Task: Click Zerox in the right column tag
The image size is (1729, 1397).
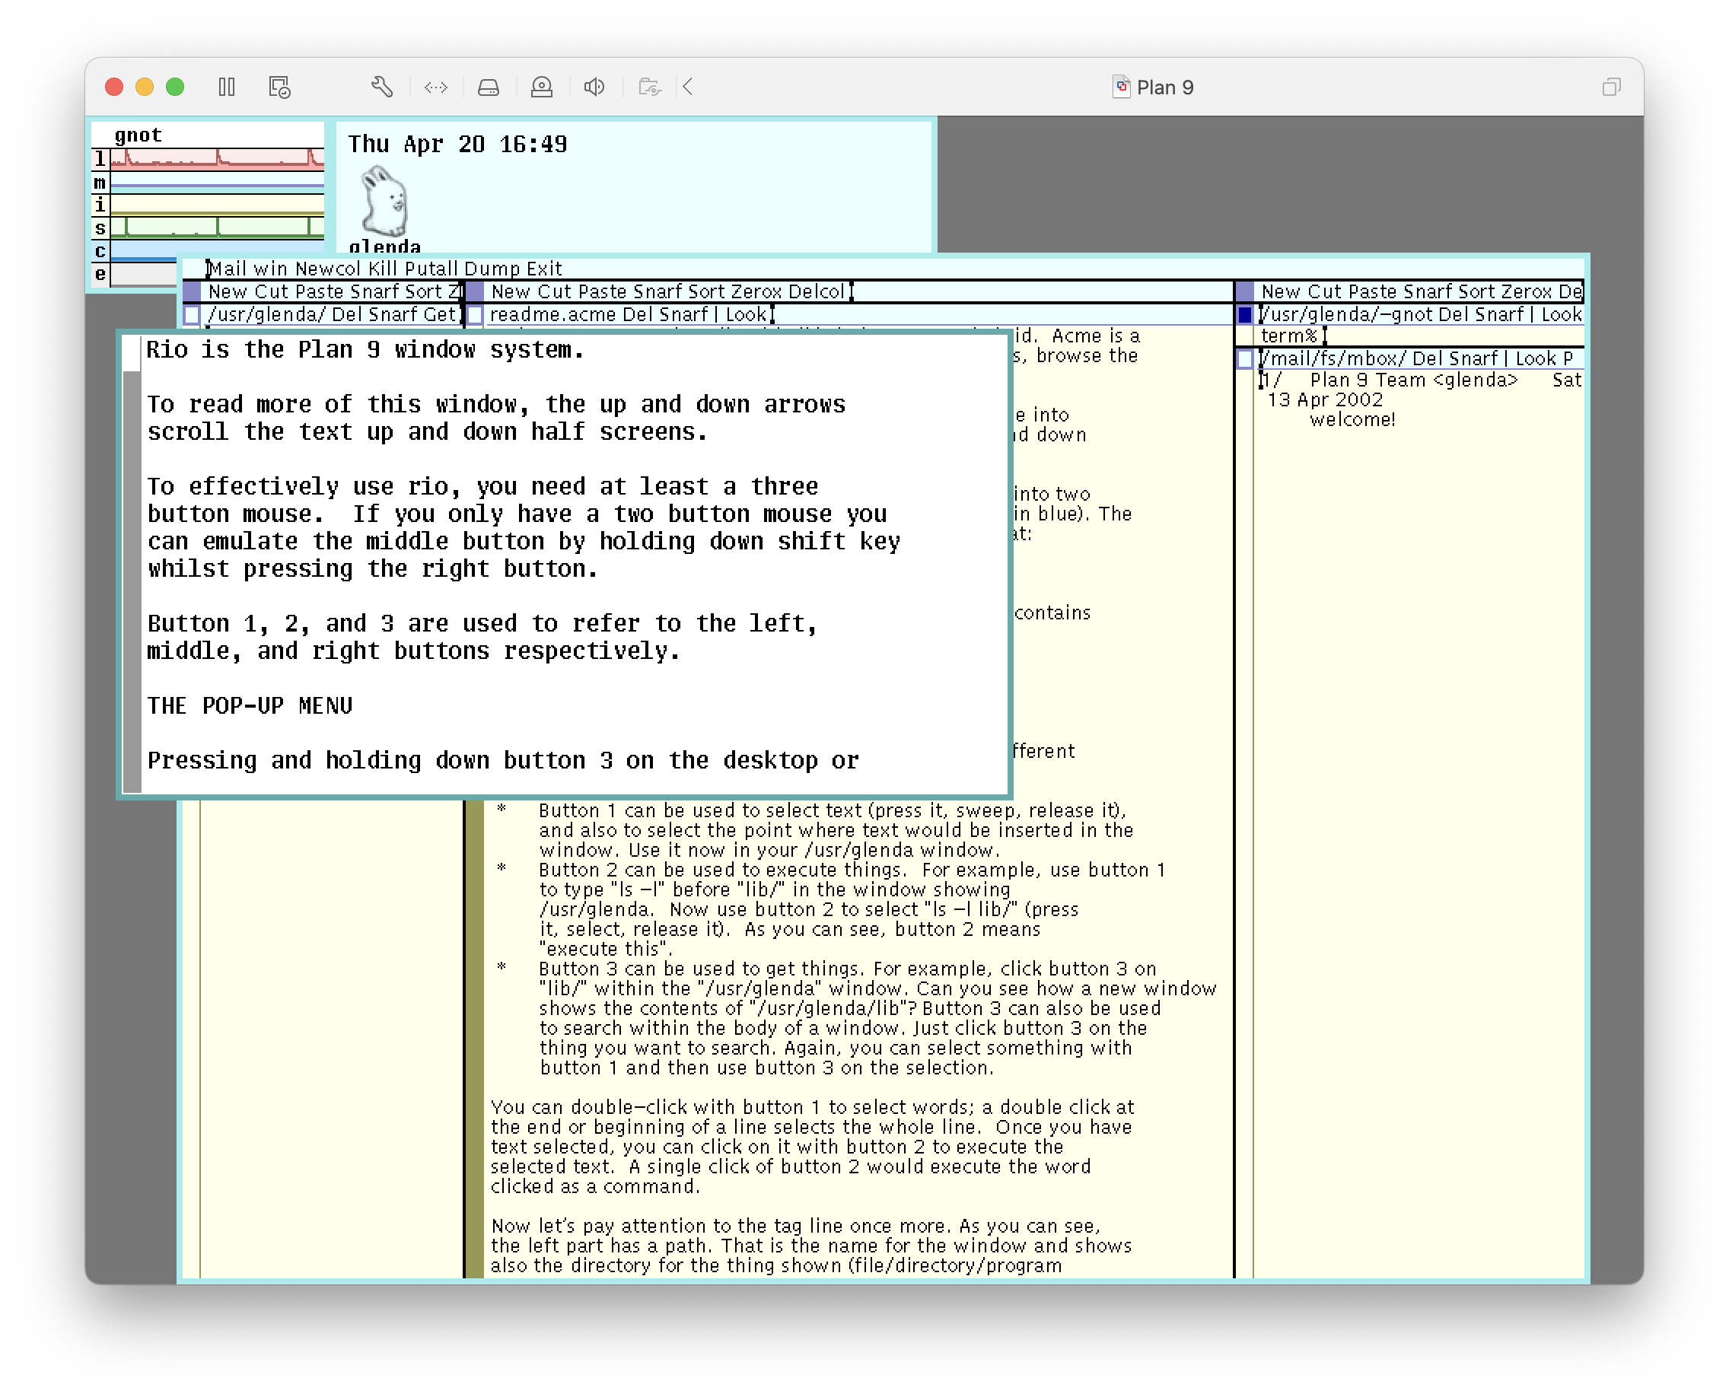Action: [1526, 291]
